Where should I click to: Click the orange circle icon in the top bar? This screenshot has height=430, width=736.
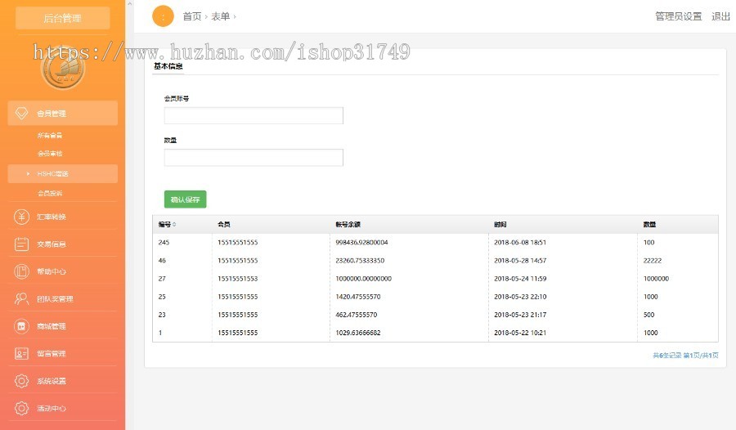pyautogui.click(x=163, y=16)
